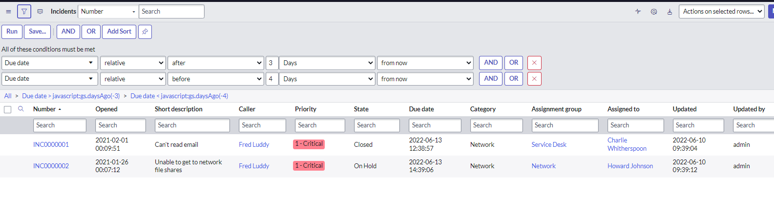The height and width of the screenshot is (211, 774).
Task: Open the list context menu (hamburger icon)
Action: click(x=8, y=12)
